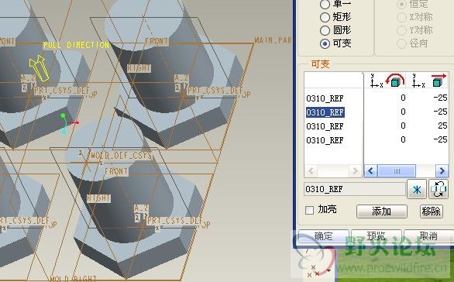Click the yellow pull direction arrow
The width and height of the screenshot is (454, 282).
pos(39,68)
